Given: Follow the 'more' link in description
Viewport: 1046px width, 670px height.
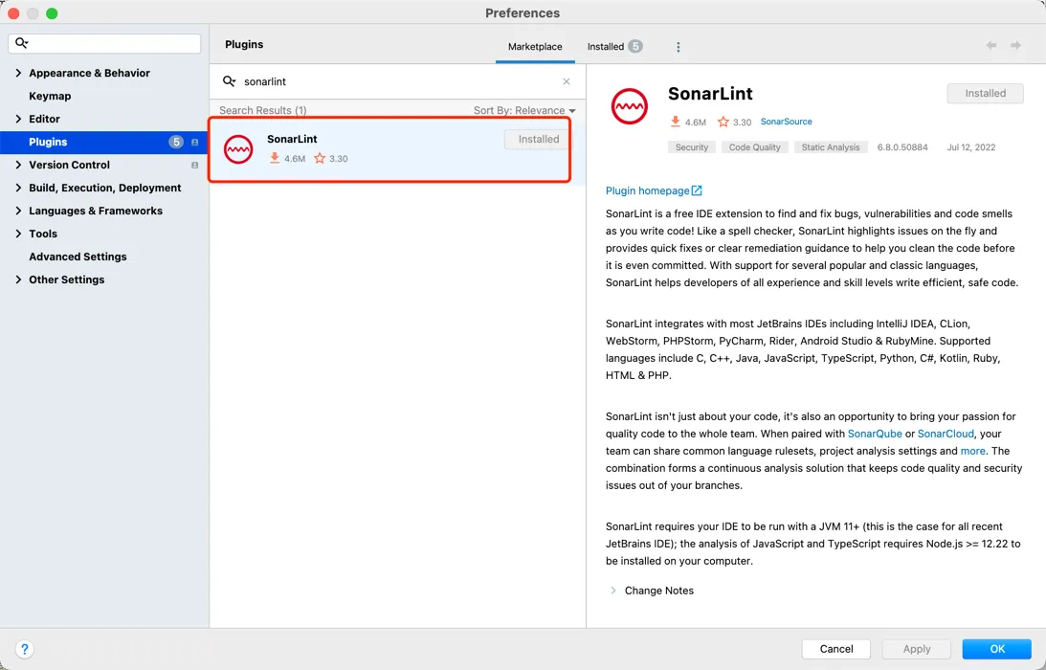Looking at the screenshot, I should pos(972,451).
